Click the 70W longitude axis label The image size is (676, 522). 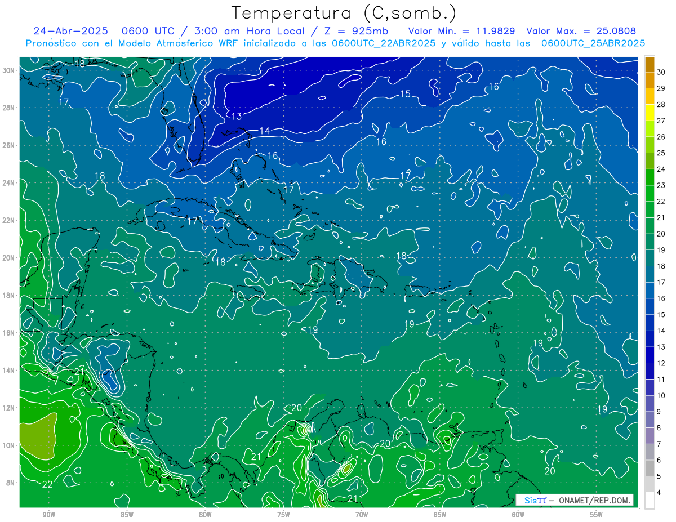coord(362,514)
